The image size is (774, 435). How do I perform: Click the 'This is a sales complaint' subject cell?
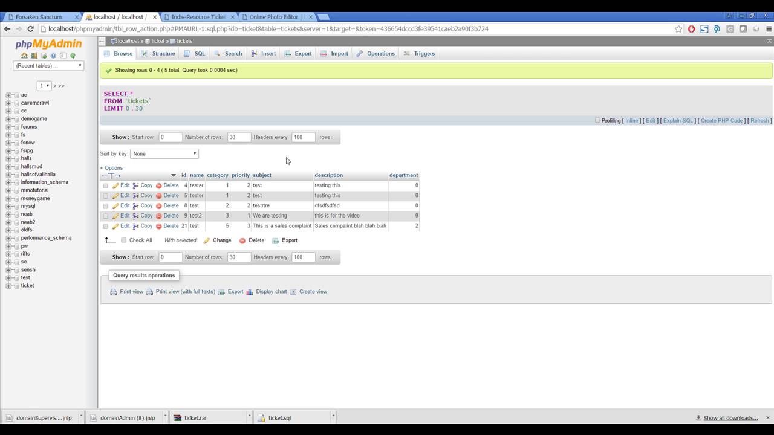[x=282, y=226]
